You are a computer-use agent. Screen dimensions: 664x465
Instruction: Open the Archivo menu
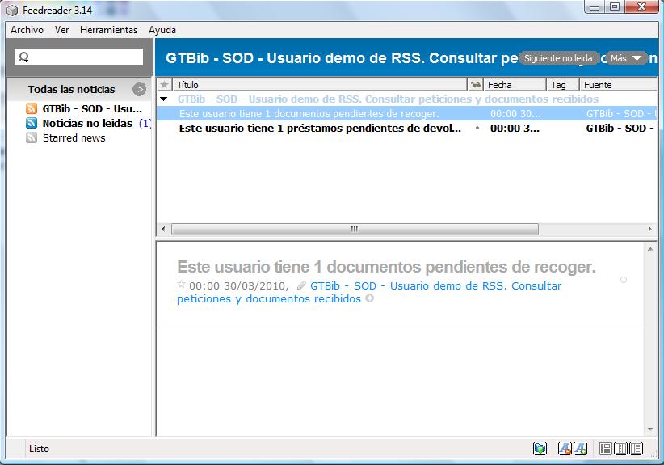(27, 30)
